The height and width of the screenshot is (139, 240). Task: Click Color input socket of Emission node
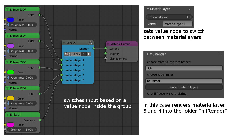click(x=5, y=124)
